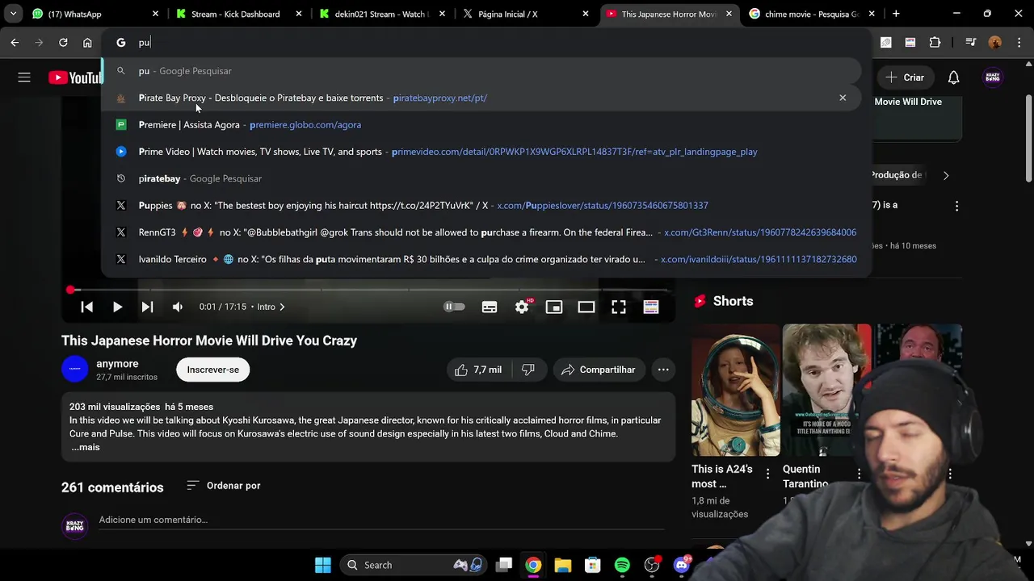
Task: Open Spotify from the taskbar
Action: [622, 565]
